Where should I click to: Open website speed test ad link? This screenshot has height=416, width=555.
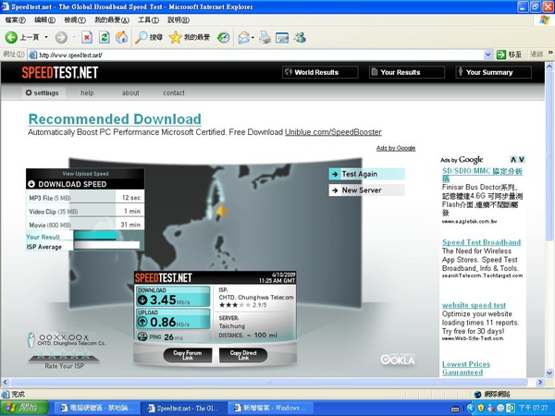click(474, 305)
